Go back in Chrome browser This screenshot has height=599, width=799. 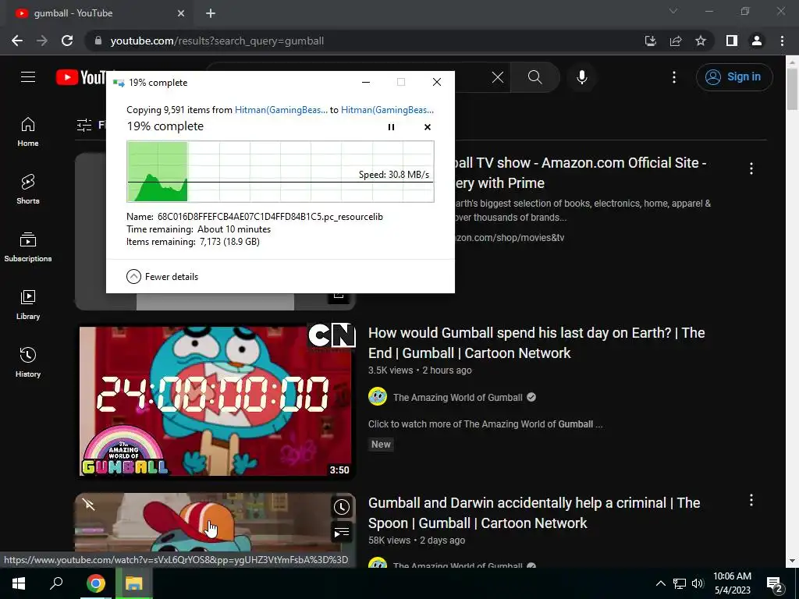pos(17,41)
